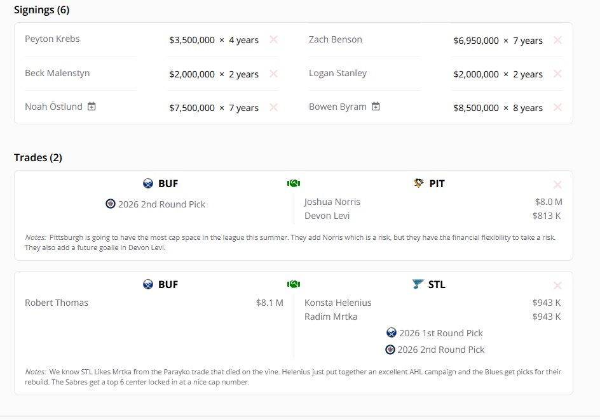The height and width of the screenshot is (420, 600).
Task: Click the $8,500,000 × 8 years contract
Action: pos(498,108)
